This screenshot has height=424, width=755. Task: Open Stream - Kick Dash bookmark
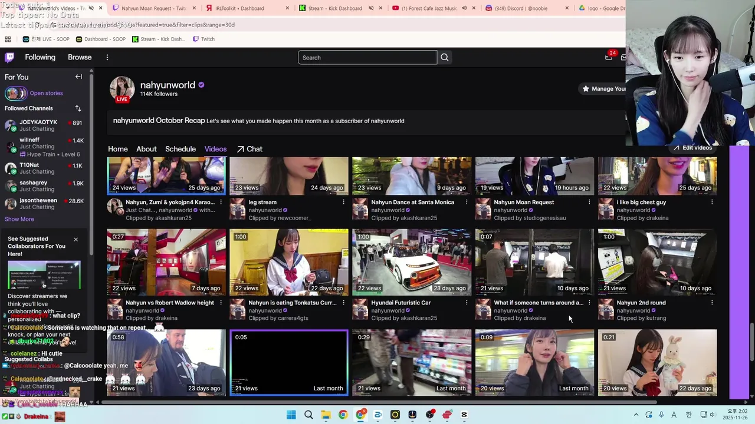coord(158,39)
